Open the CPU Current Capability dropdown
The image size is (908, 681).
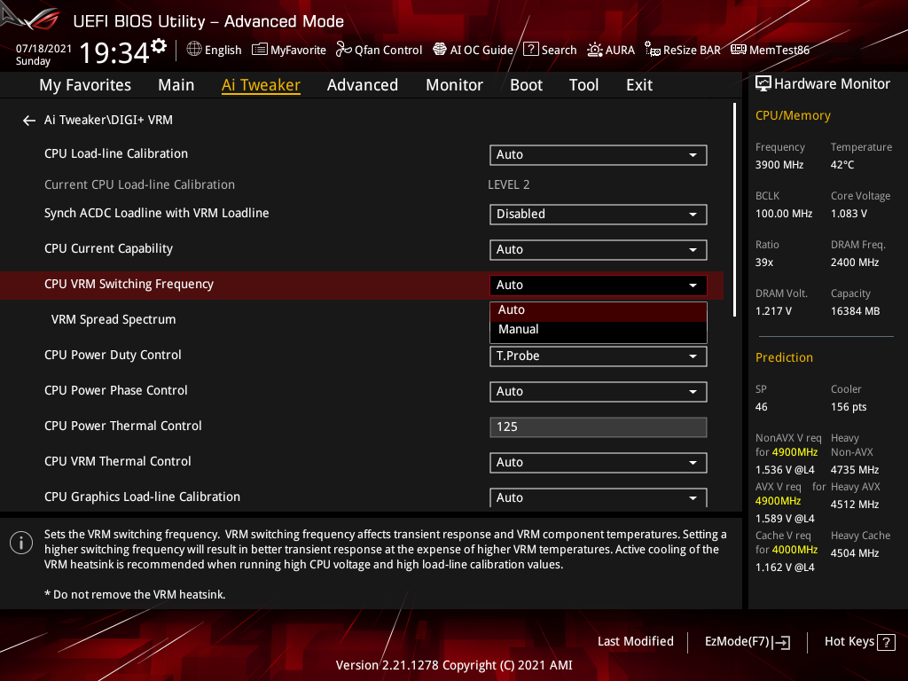coord(598,249)
